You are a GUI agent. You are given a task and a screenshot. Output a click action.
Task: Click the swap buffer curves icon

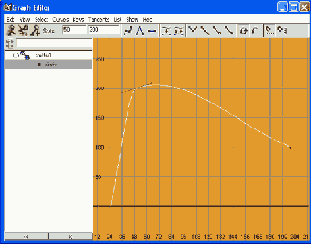pyautogui.click(x=179, y=30)
